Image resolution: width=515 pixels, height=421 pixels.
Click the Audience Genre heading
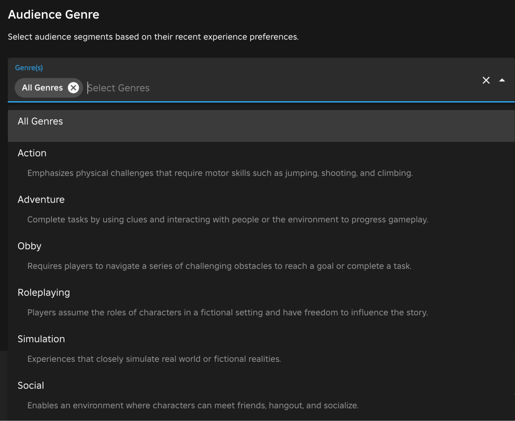[x=54, y=14]
